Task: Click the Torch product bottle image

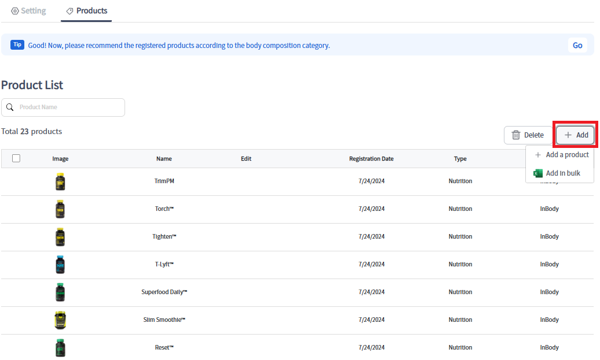Action: click(x=60, y=209)
